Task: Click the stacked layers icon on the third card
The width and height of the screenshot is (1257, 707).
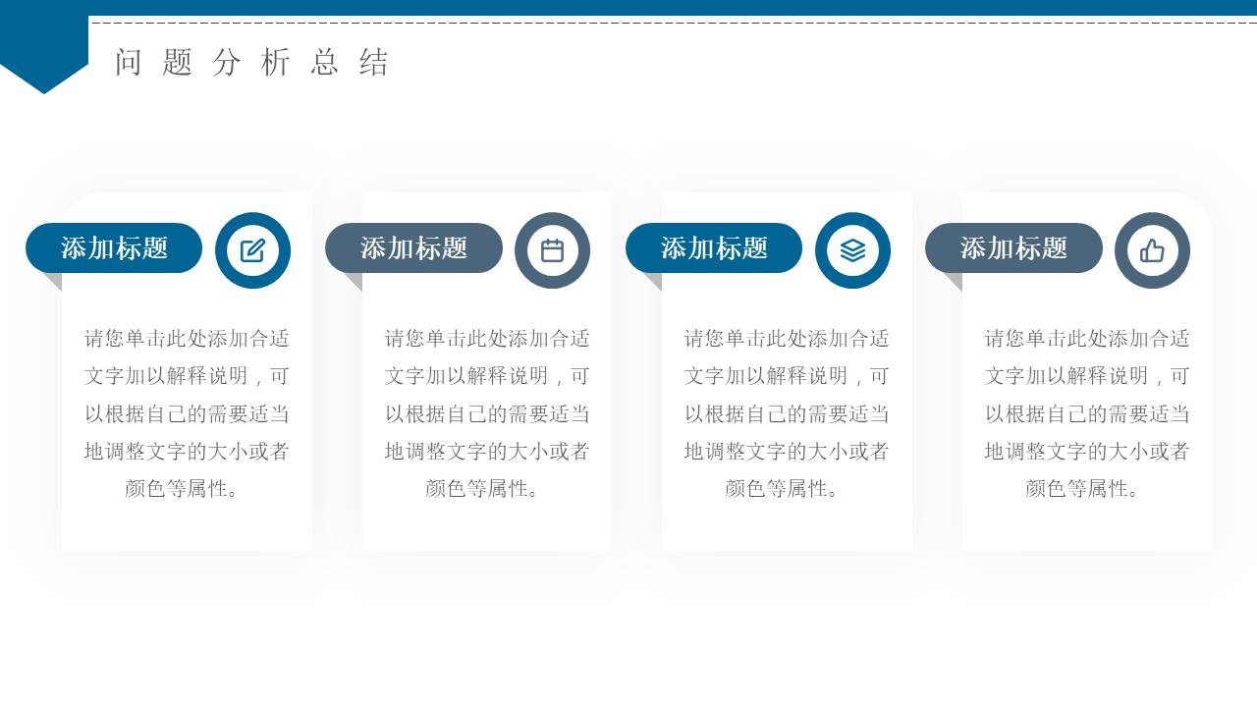Action: click(852, 250)
